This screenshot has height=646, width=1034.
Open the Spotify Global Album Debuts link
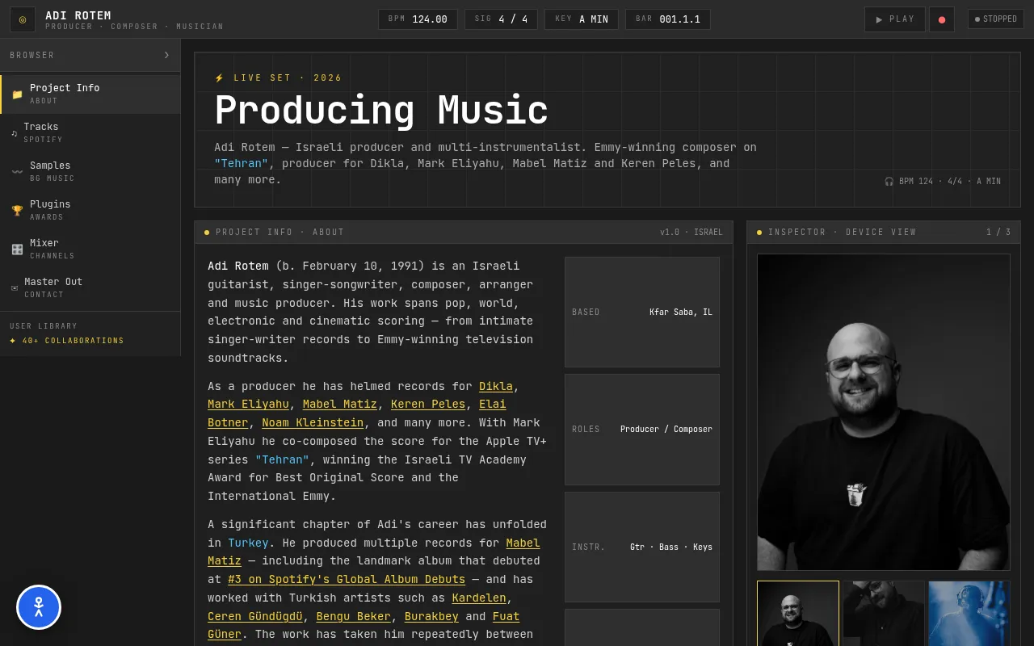point(347,579)
